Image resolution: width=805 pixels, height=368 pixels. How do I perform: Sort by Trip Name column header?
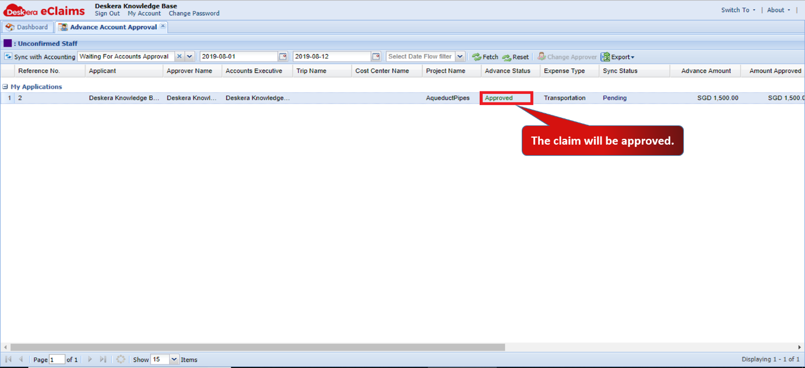[x=322, y=71]
